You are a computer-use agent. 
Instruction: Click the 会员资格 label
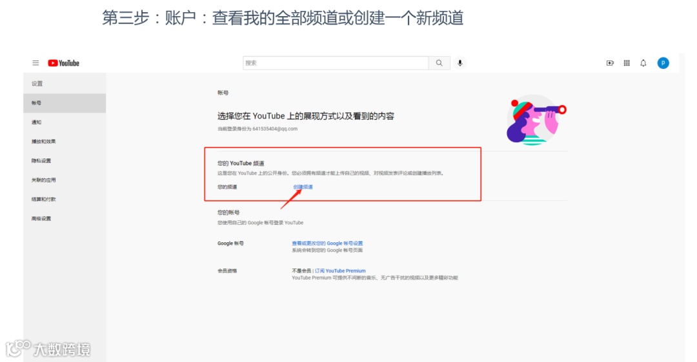[227, 271]
